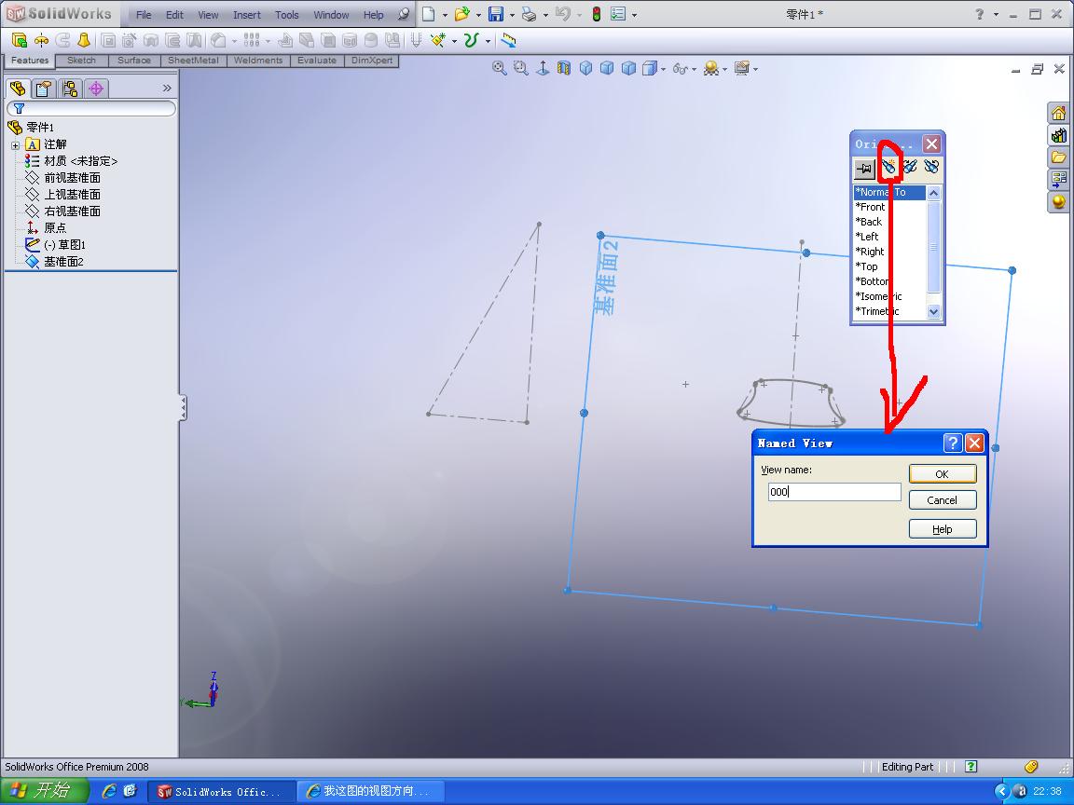The height and width of the screenshot is (805, 1074).
Task: Click Update Standard Views icon in Orientation dialog
Action: (910, 167)
